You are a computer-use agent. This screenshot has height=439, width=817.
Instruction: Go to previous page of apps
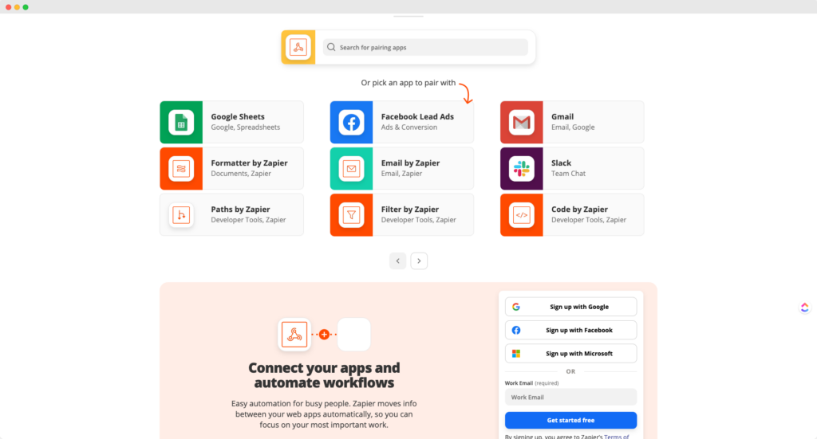pos(397,261)
